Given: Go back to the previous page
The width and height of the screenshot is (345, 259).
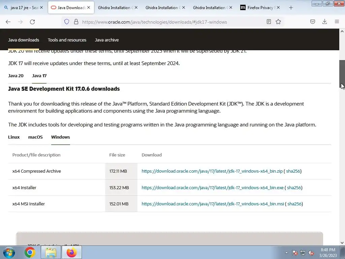Looking at the screenshot, I should [x=8, y=22].
